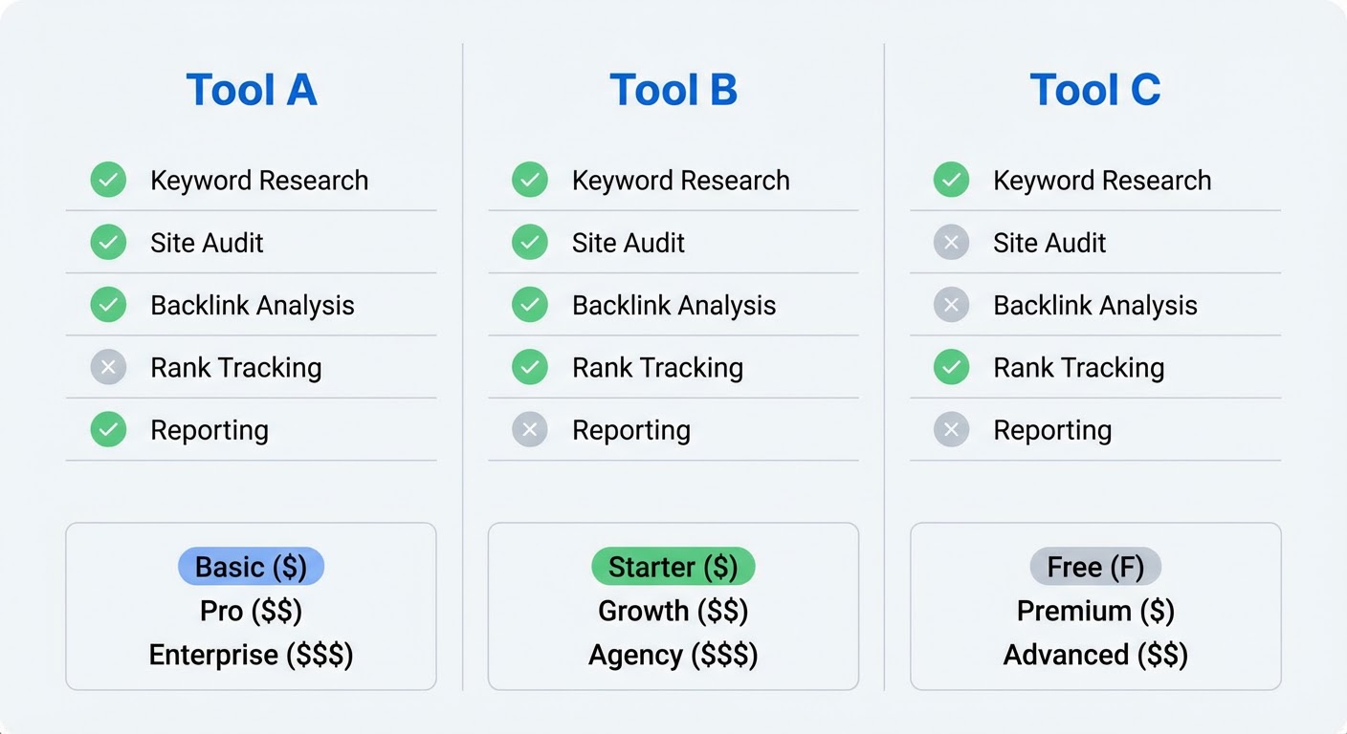Click Tool C Rank Tracking green checkmark
The image size is (1347, 734).
pos(951,367)
